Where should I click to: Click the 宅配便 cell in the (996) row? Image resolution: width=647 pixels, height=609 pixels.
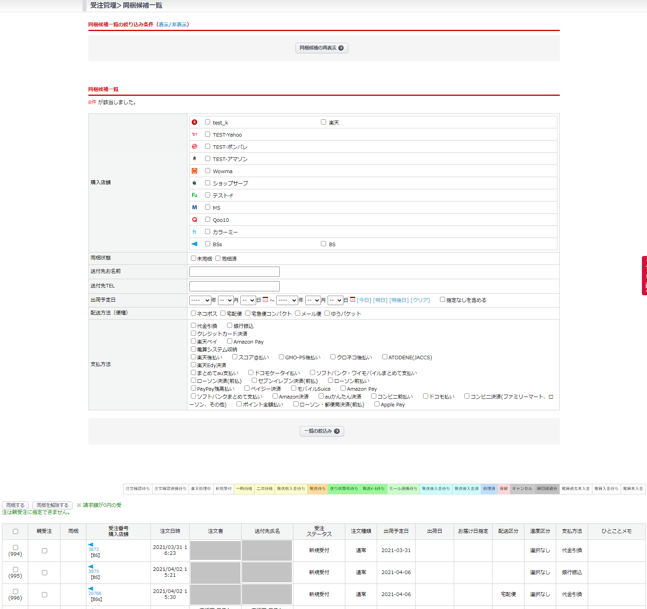pos(508,594)
